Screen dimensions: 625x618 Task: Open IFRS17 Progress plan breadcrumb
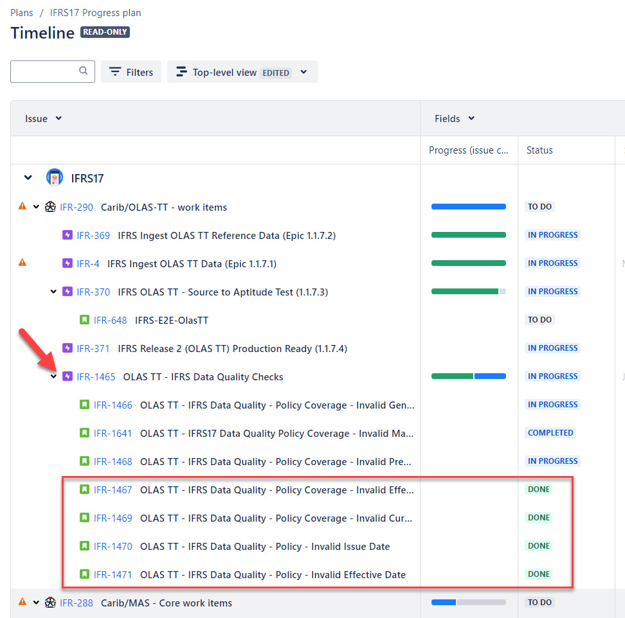point(95,13)
